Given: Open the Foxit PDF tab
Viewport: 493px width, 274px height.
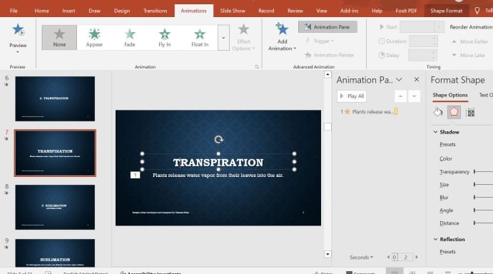Looking at the screenshot, I should 406,11.
